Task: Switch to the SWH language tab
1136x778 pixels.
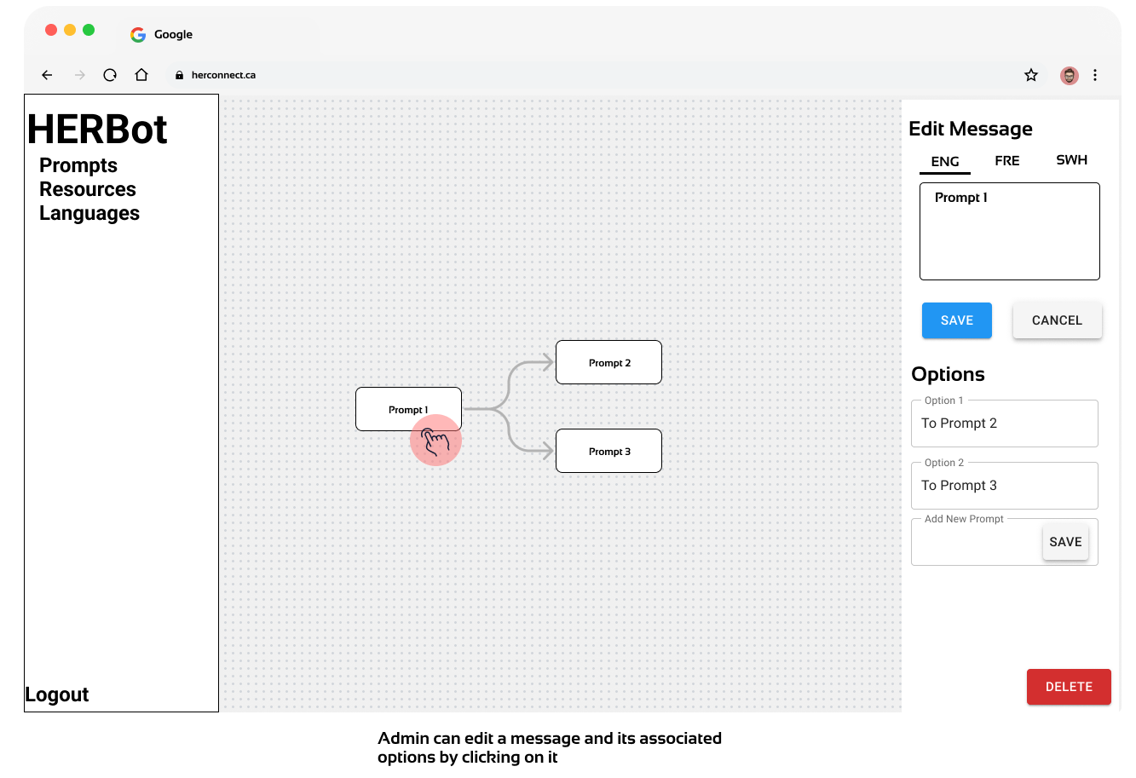Action: coord(1071,160)
